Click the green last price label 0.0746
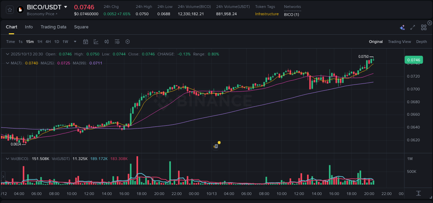 [x=414, y=60]
